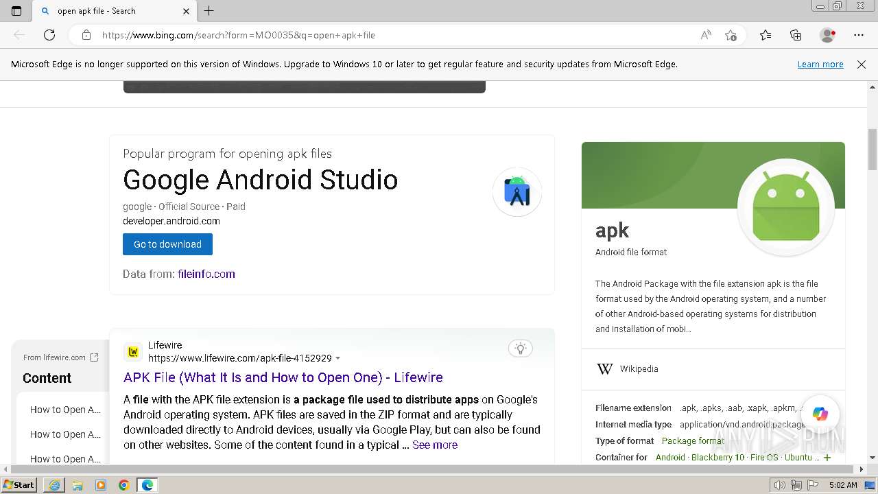Open the tab actions menu icon
Image resolution: width=878 pixels, height=494 pixels.
16,11
